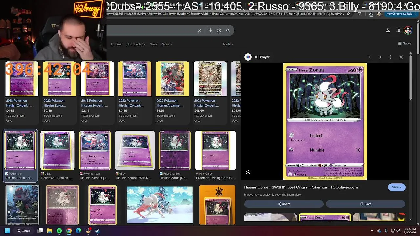
Task: Click the Windows taskbar Search box
Action: [x=24, y=231]
